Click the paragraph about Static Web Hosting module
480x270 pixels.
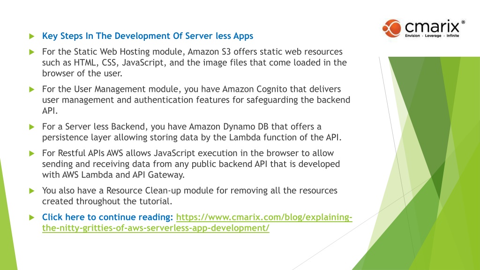[195, 62]
